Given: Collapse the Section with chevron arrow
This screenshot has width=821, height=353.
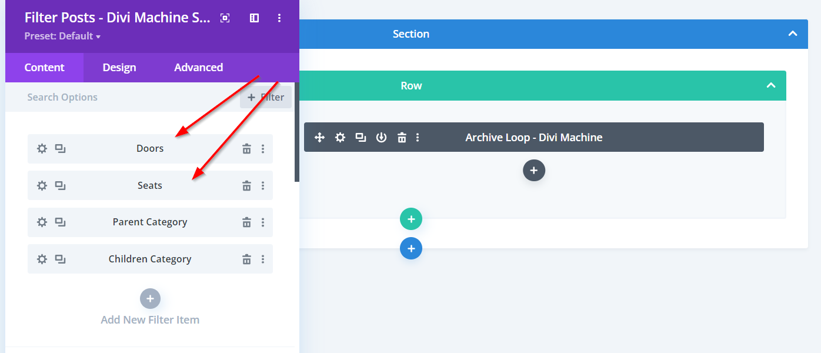Looking at the screenshot, I should point(793,34).
